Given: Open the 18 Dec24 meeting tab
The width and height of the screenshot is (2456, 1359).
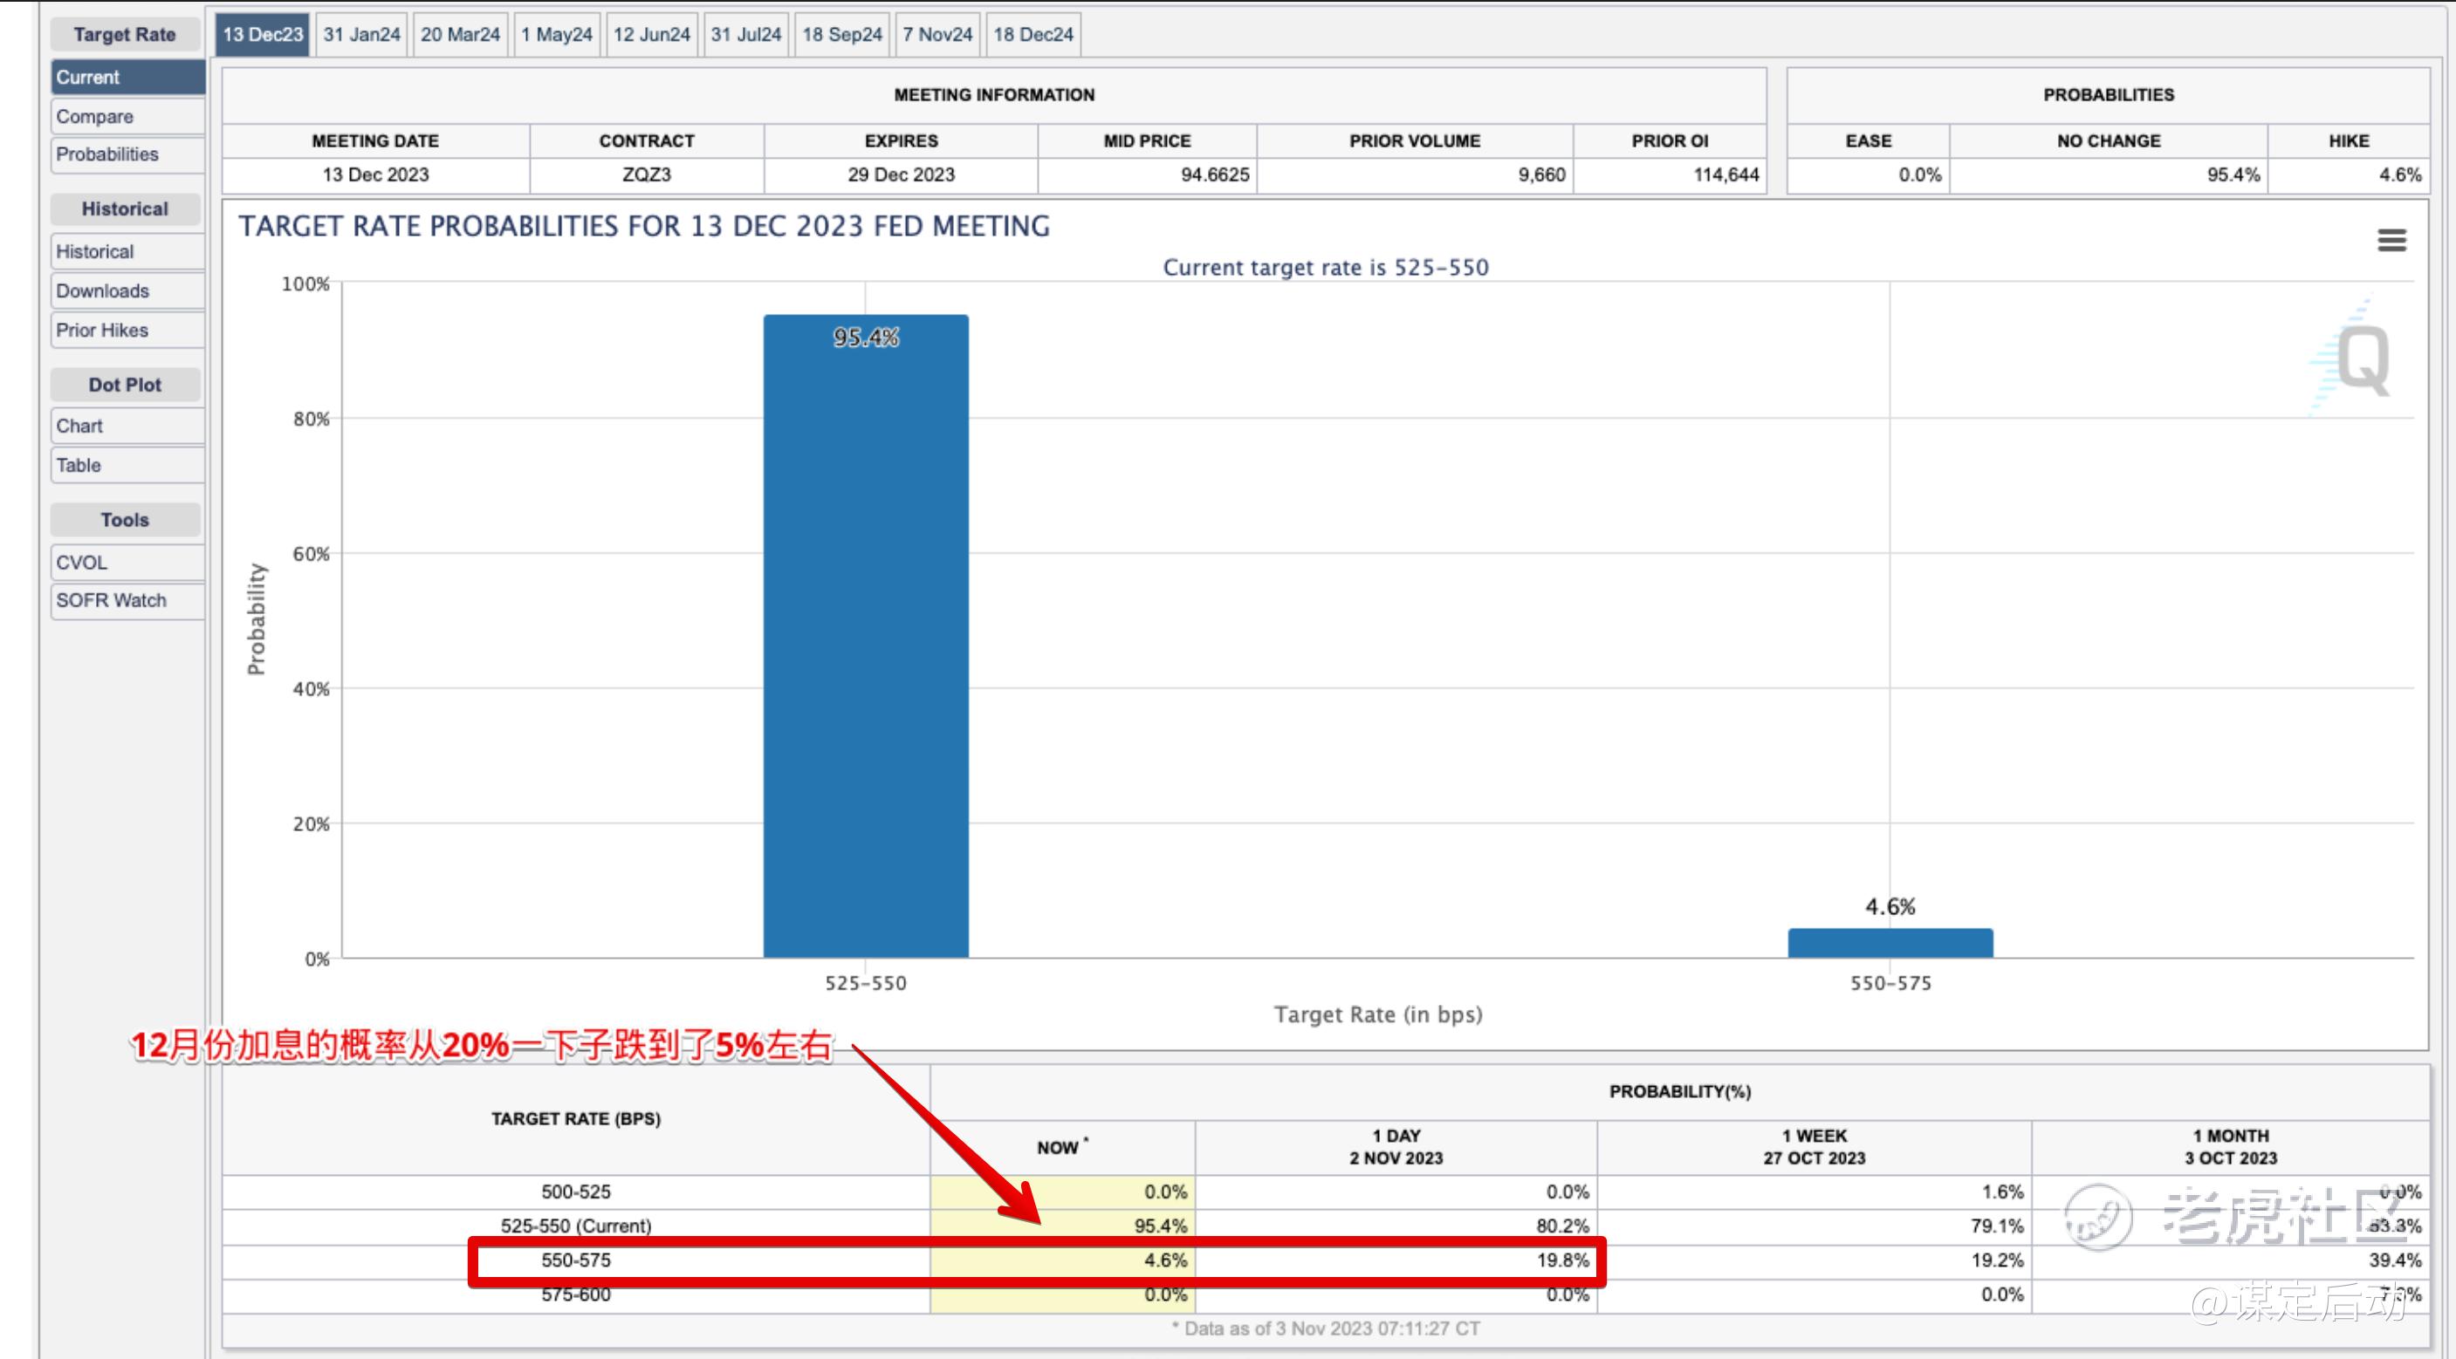Looking at the screenshot, I should (1033, 34).
